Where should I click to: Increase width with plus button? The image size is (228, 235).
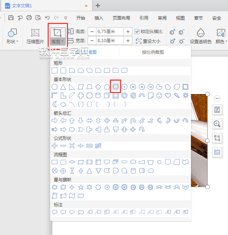coord(128,41)
